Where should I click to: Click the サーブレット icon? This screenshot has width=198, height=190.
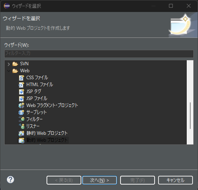(x=21, y=112)
